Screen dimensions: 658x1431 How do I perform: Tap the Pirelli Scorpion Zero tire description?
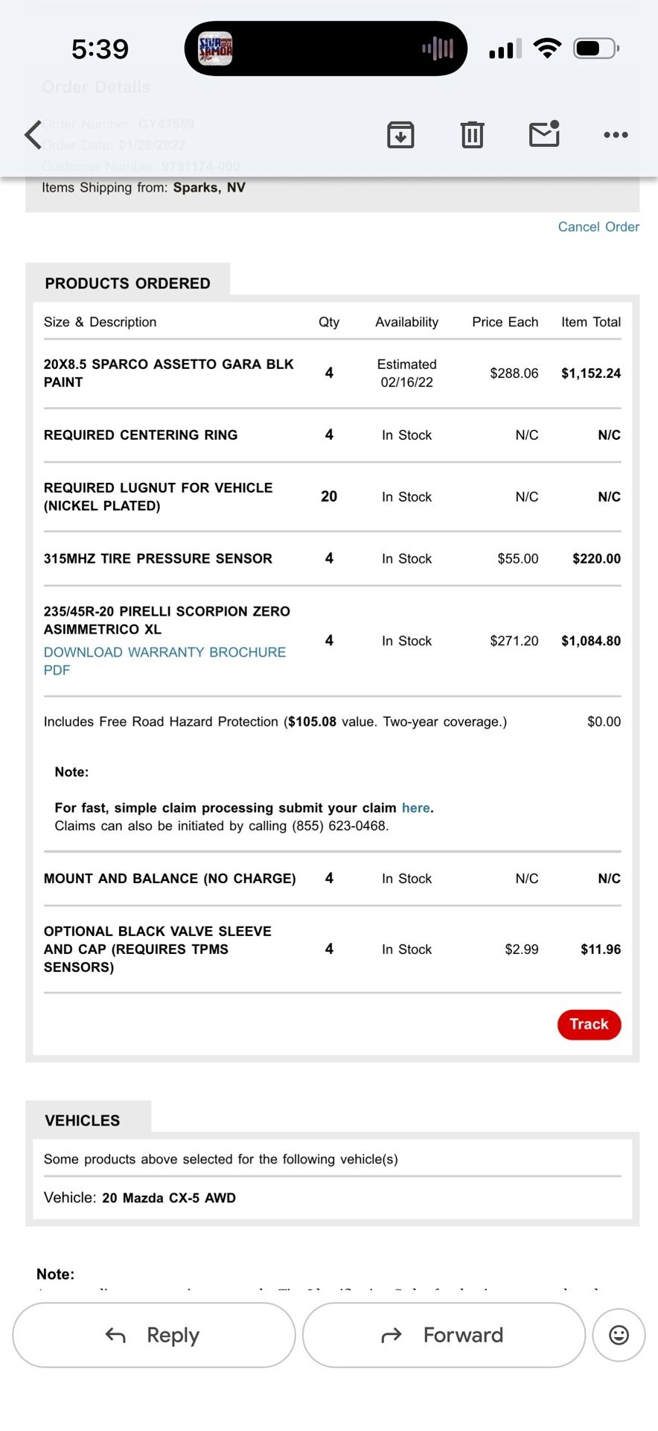click(167, 620)
